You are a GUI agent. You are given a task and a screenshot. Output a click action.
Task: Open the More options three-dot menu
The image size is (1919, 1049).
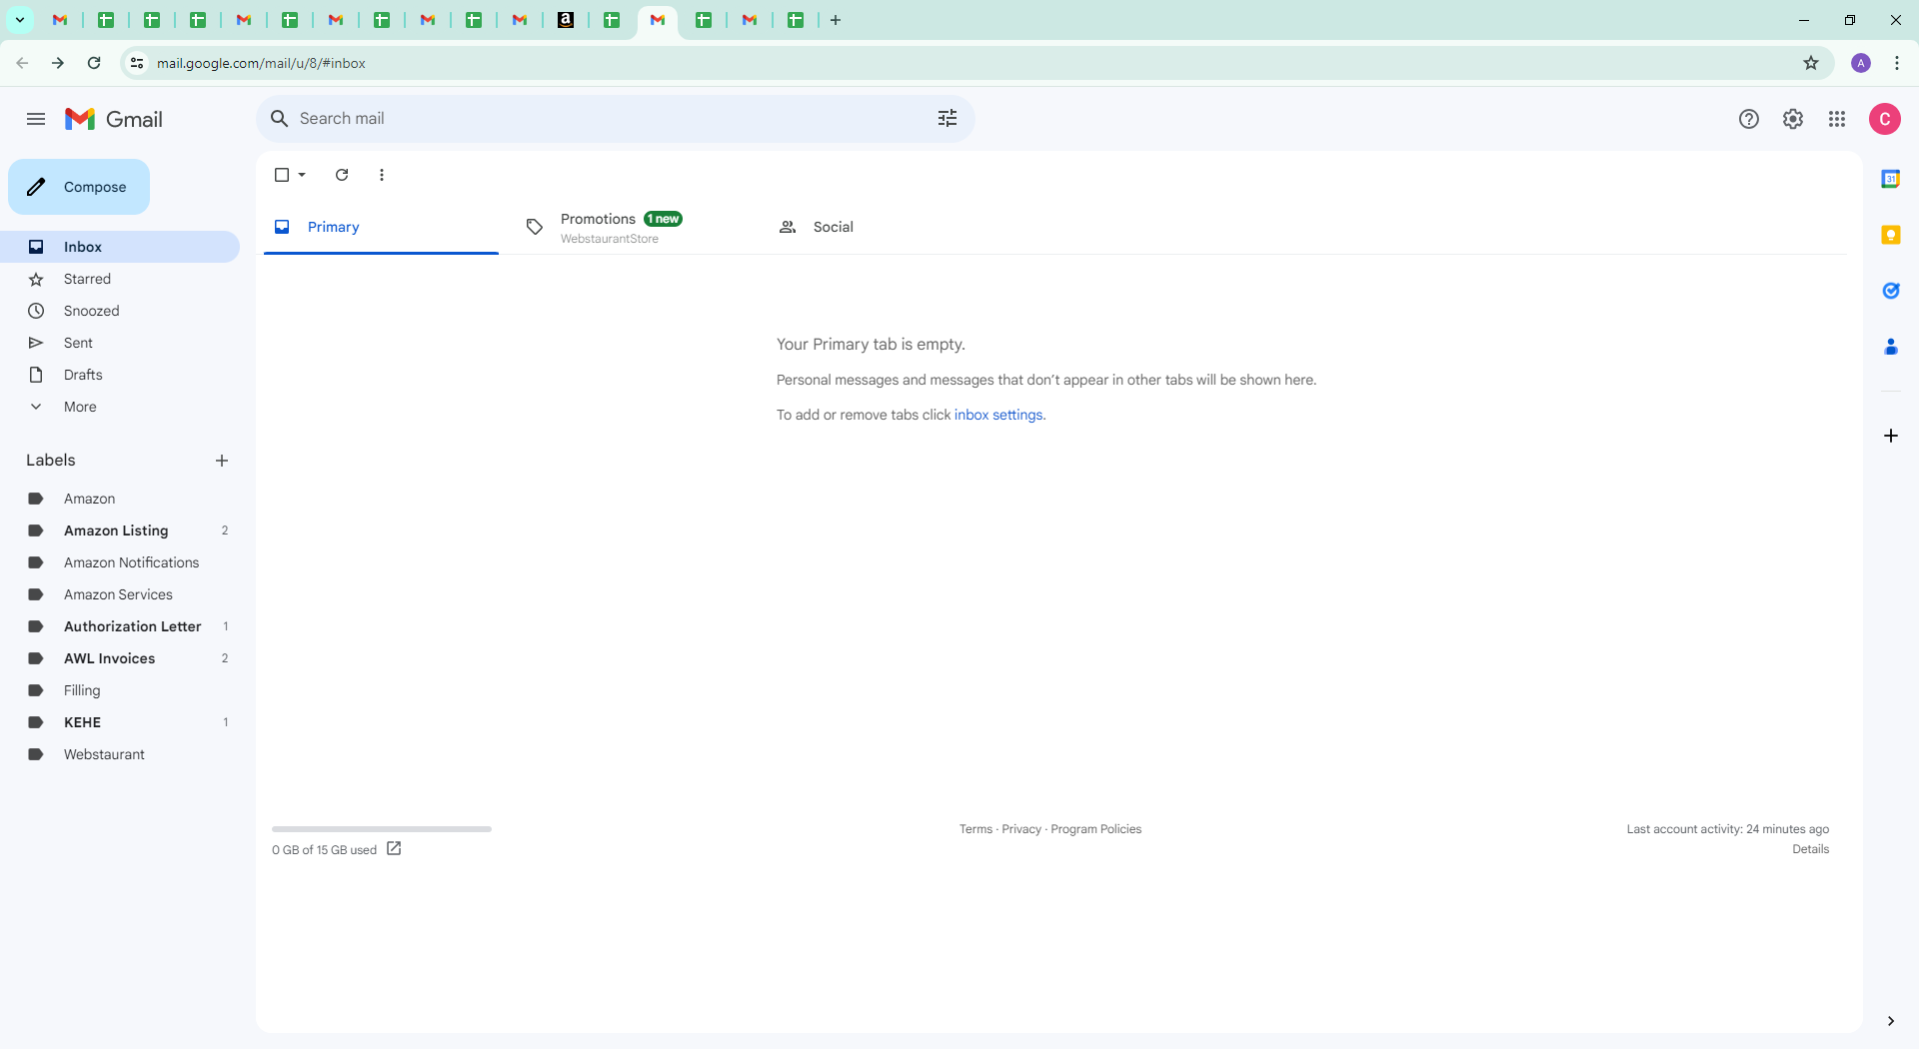[382, 175]
